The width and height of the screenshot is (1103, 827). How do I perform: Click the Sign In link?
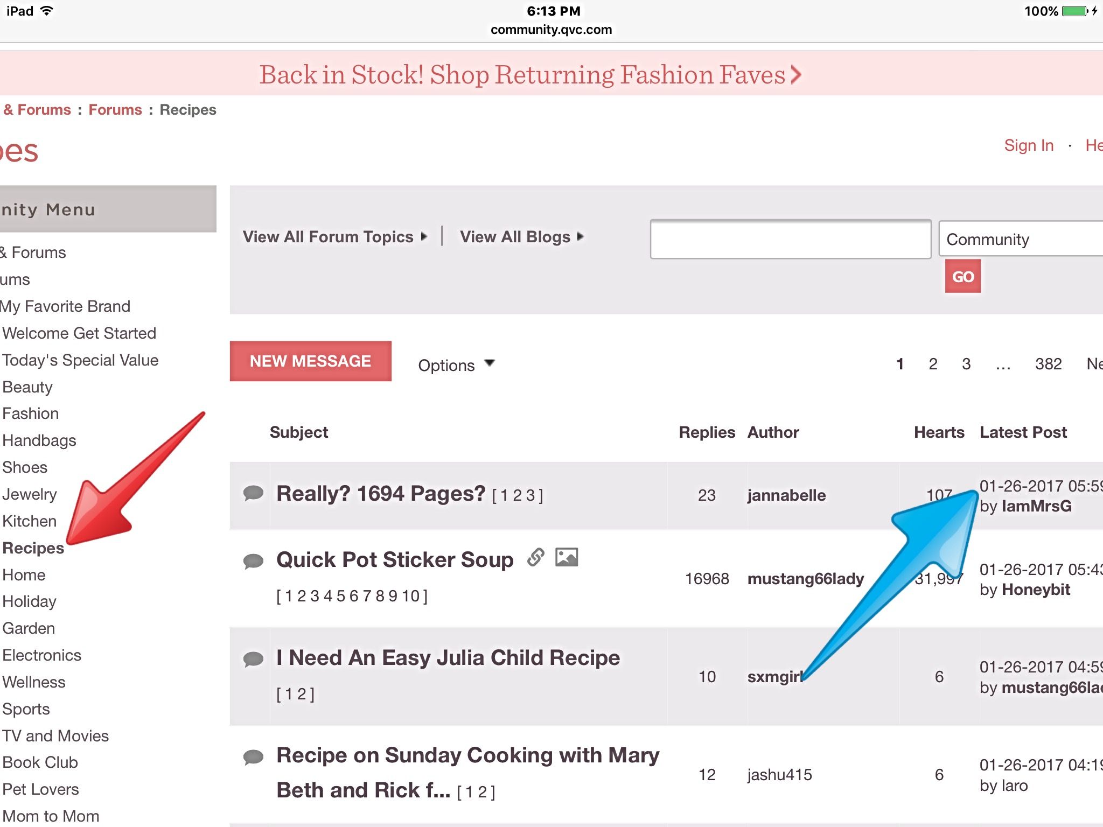(x=1028, y=145)
